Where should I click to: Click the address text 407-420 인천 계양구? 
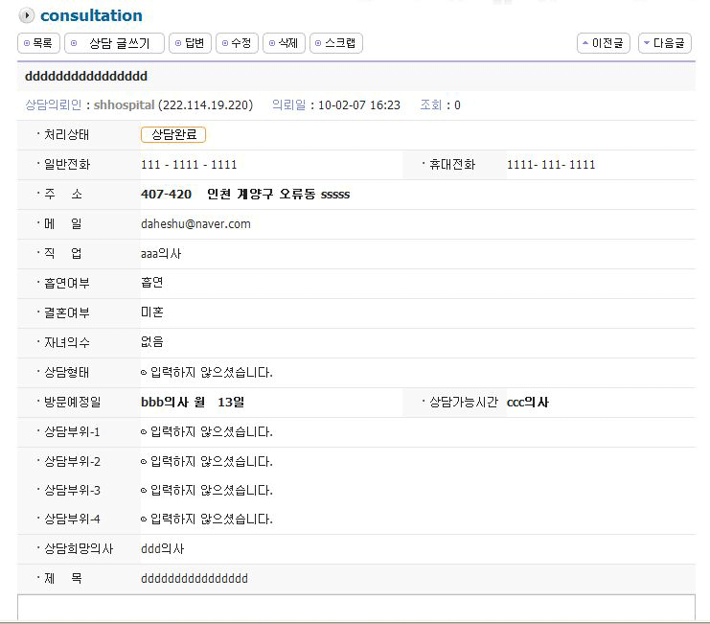click(244, 195)
